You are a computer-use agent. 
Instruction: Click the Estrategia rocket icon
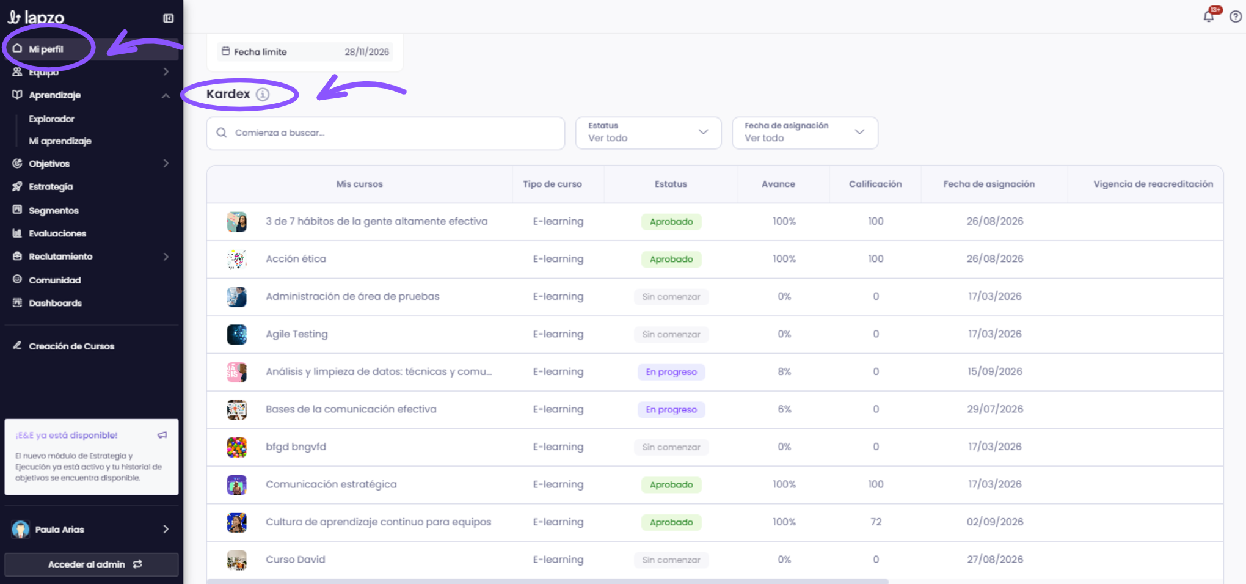(17, 186)
